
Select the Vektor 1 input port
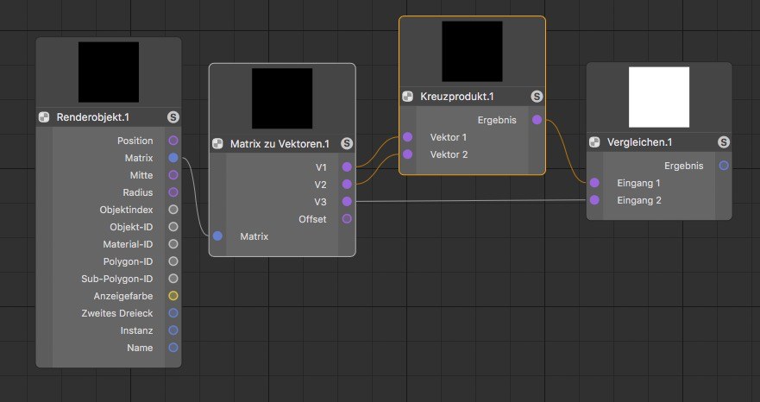[408, 137]
